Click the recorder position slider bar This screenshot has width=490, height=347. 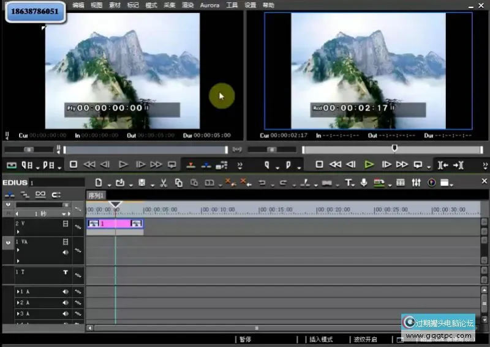392,149
